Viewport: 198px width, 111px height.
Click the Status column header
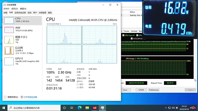point(132,12)
